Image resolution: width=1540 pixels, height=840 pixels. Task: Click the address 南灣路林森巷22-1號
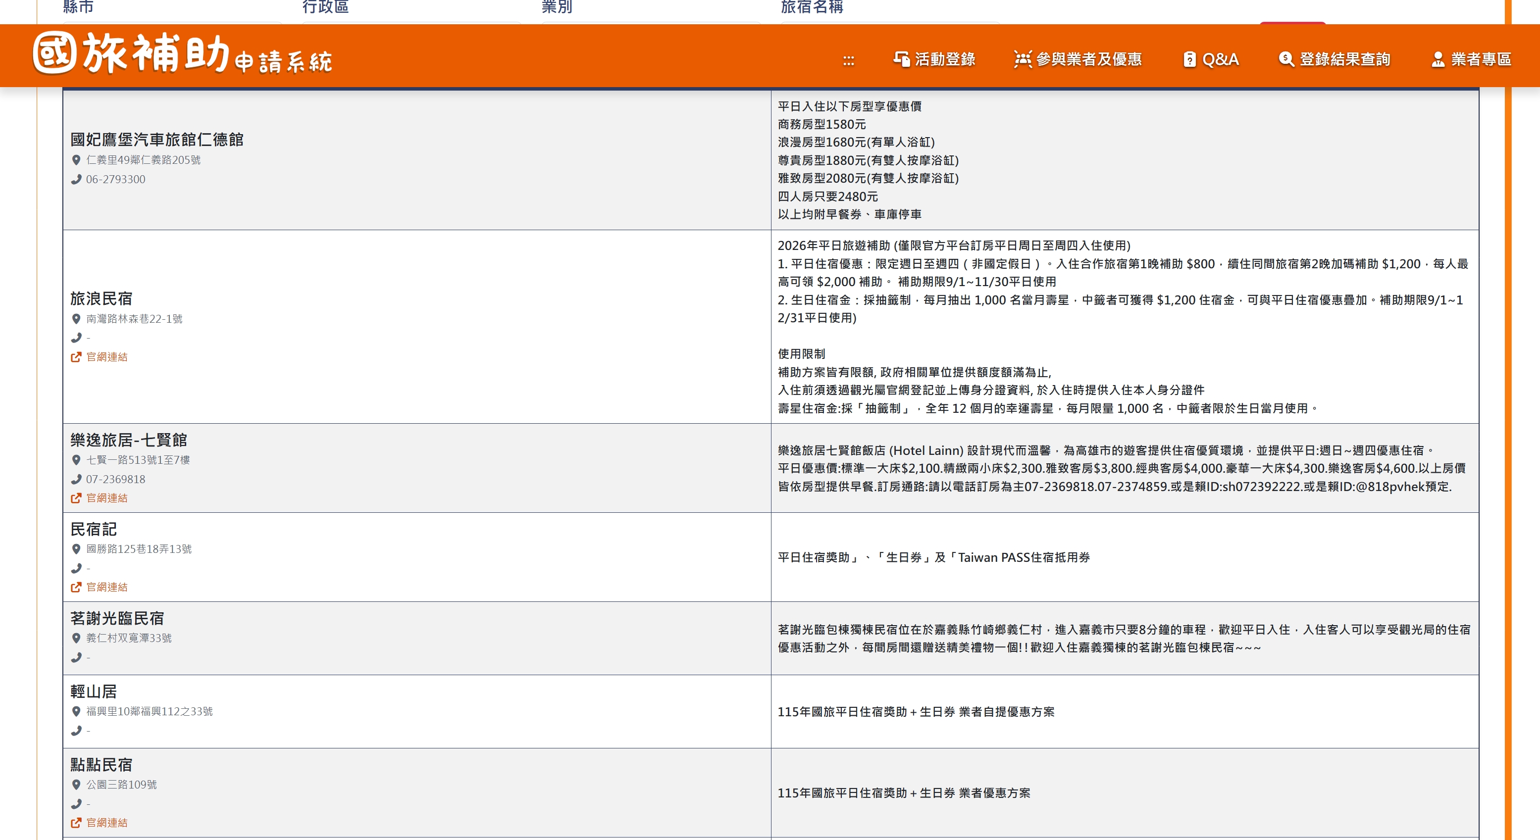[135, 318]
